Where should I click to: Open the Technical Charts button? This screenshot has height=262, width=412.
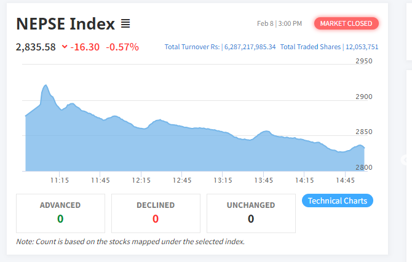point(338,200)
